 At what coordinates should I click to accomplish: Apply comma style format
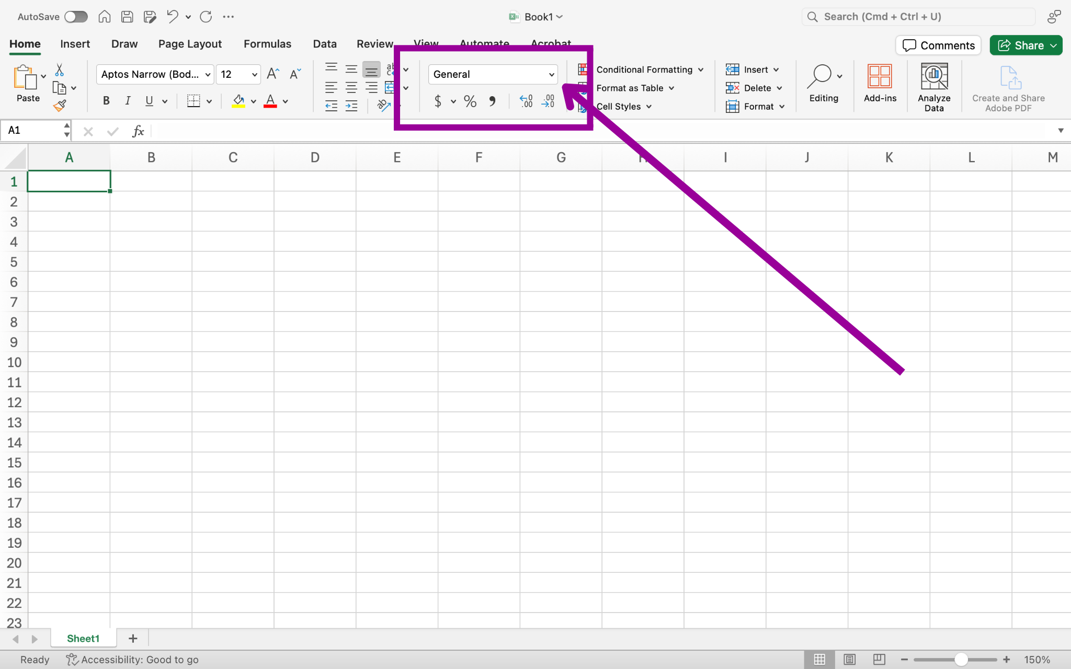point(492,101)
